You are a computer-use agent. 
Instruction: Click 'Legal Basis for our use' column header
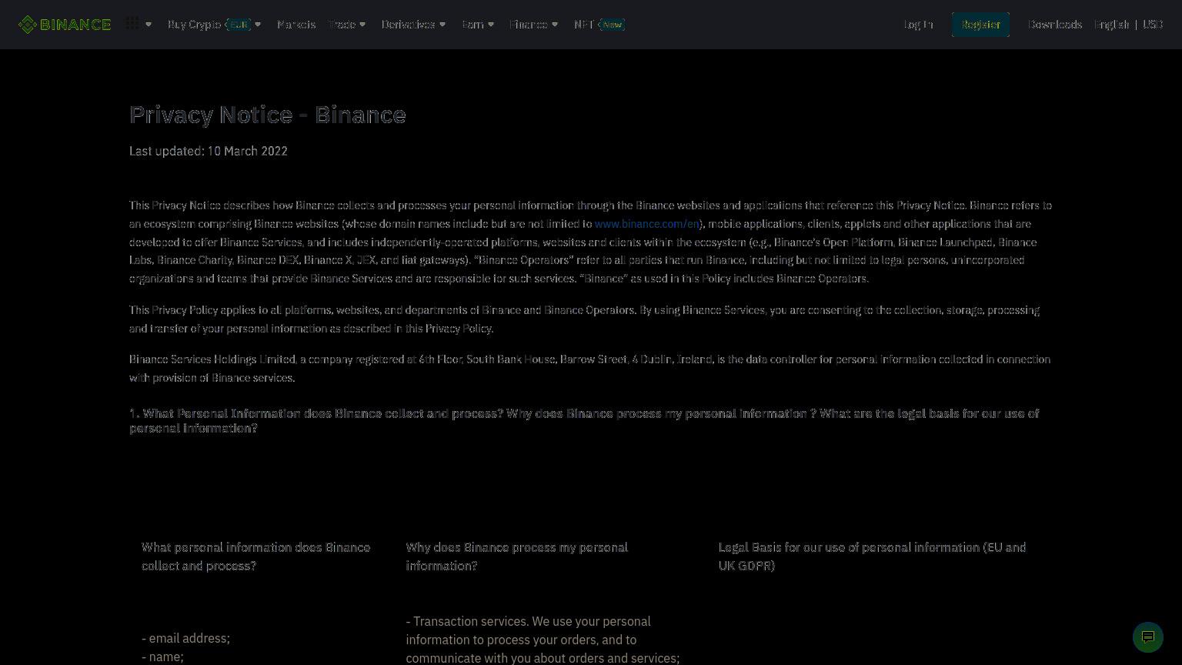[x=872, y=556]
